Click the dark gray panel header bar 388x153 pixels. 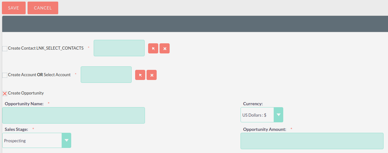coord(195,24)
